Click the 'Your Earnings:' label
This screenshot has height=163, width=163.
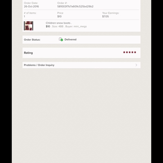click(x=111, y=13)
